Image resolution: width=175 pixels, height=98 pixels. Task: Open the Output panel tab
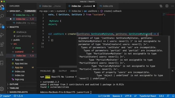tap(63, 71)
